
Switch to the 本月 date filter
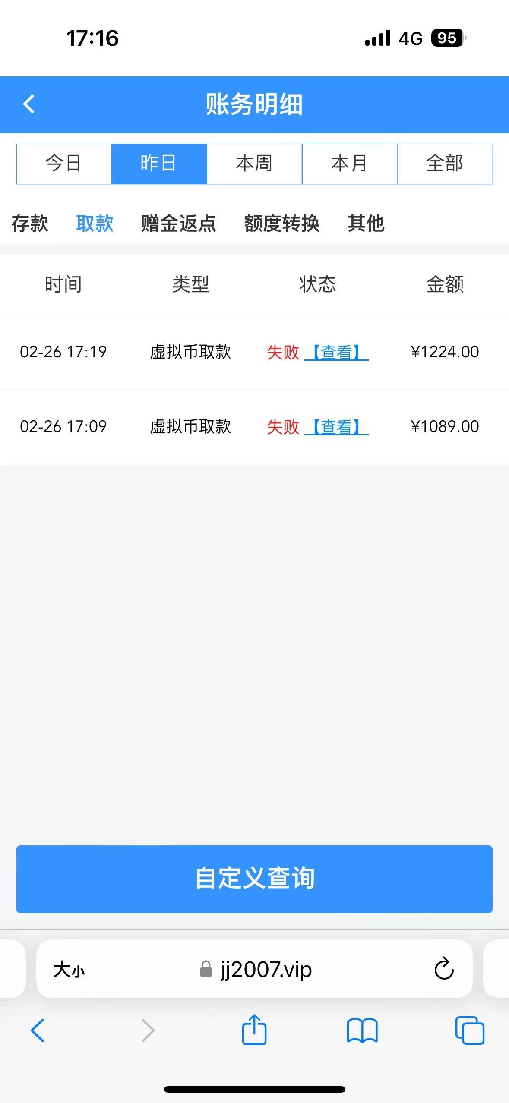point(349,164)
